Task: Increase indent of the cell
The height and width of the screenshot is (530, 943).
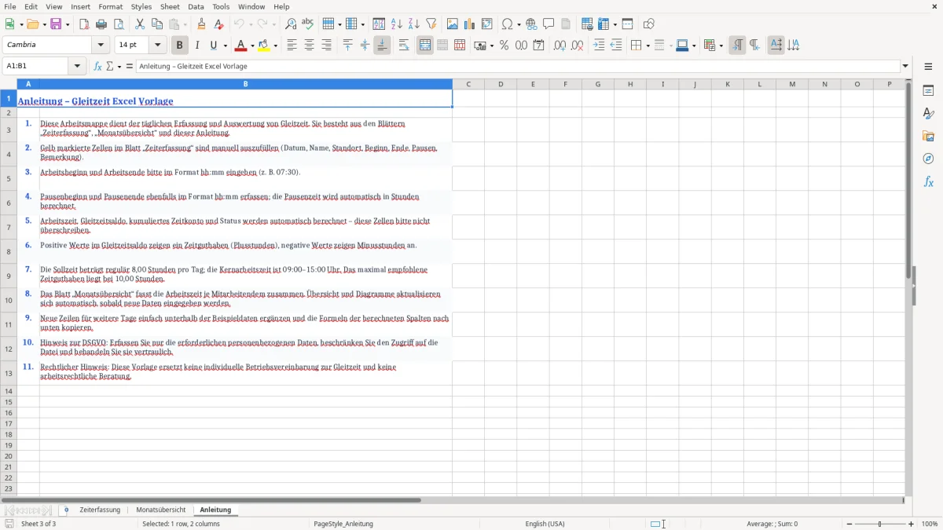Action: point(599,46)
